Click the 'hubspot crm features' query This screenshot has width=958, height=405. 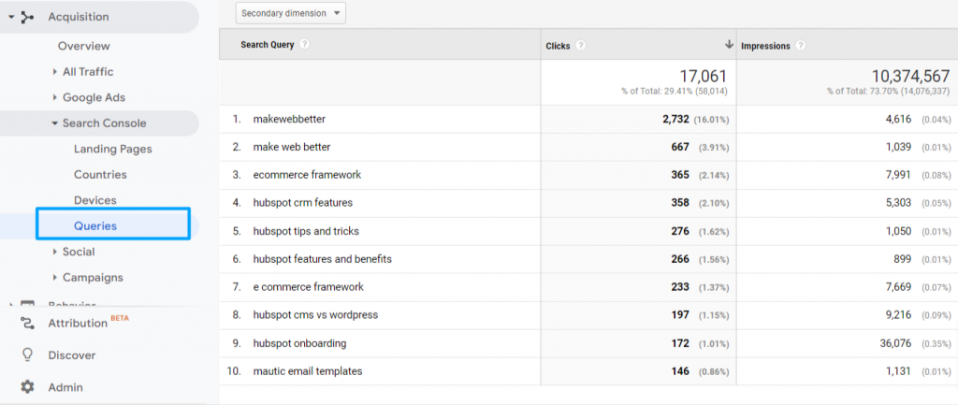(302, 202)
